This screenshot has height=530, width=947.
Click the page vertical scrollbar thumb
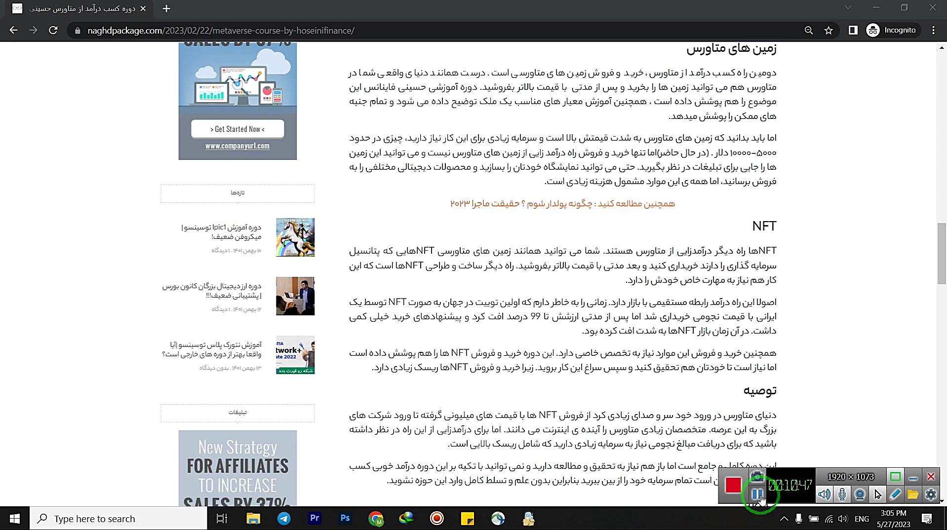point(942,254)
